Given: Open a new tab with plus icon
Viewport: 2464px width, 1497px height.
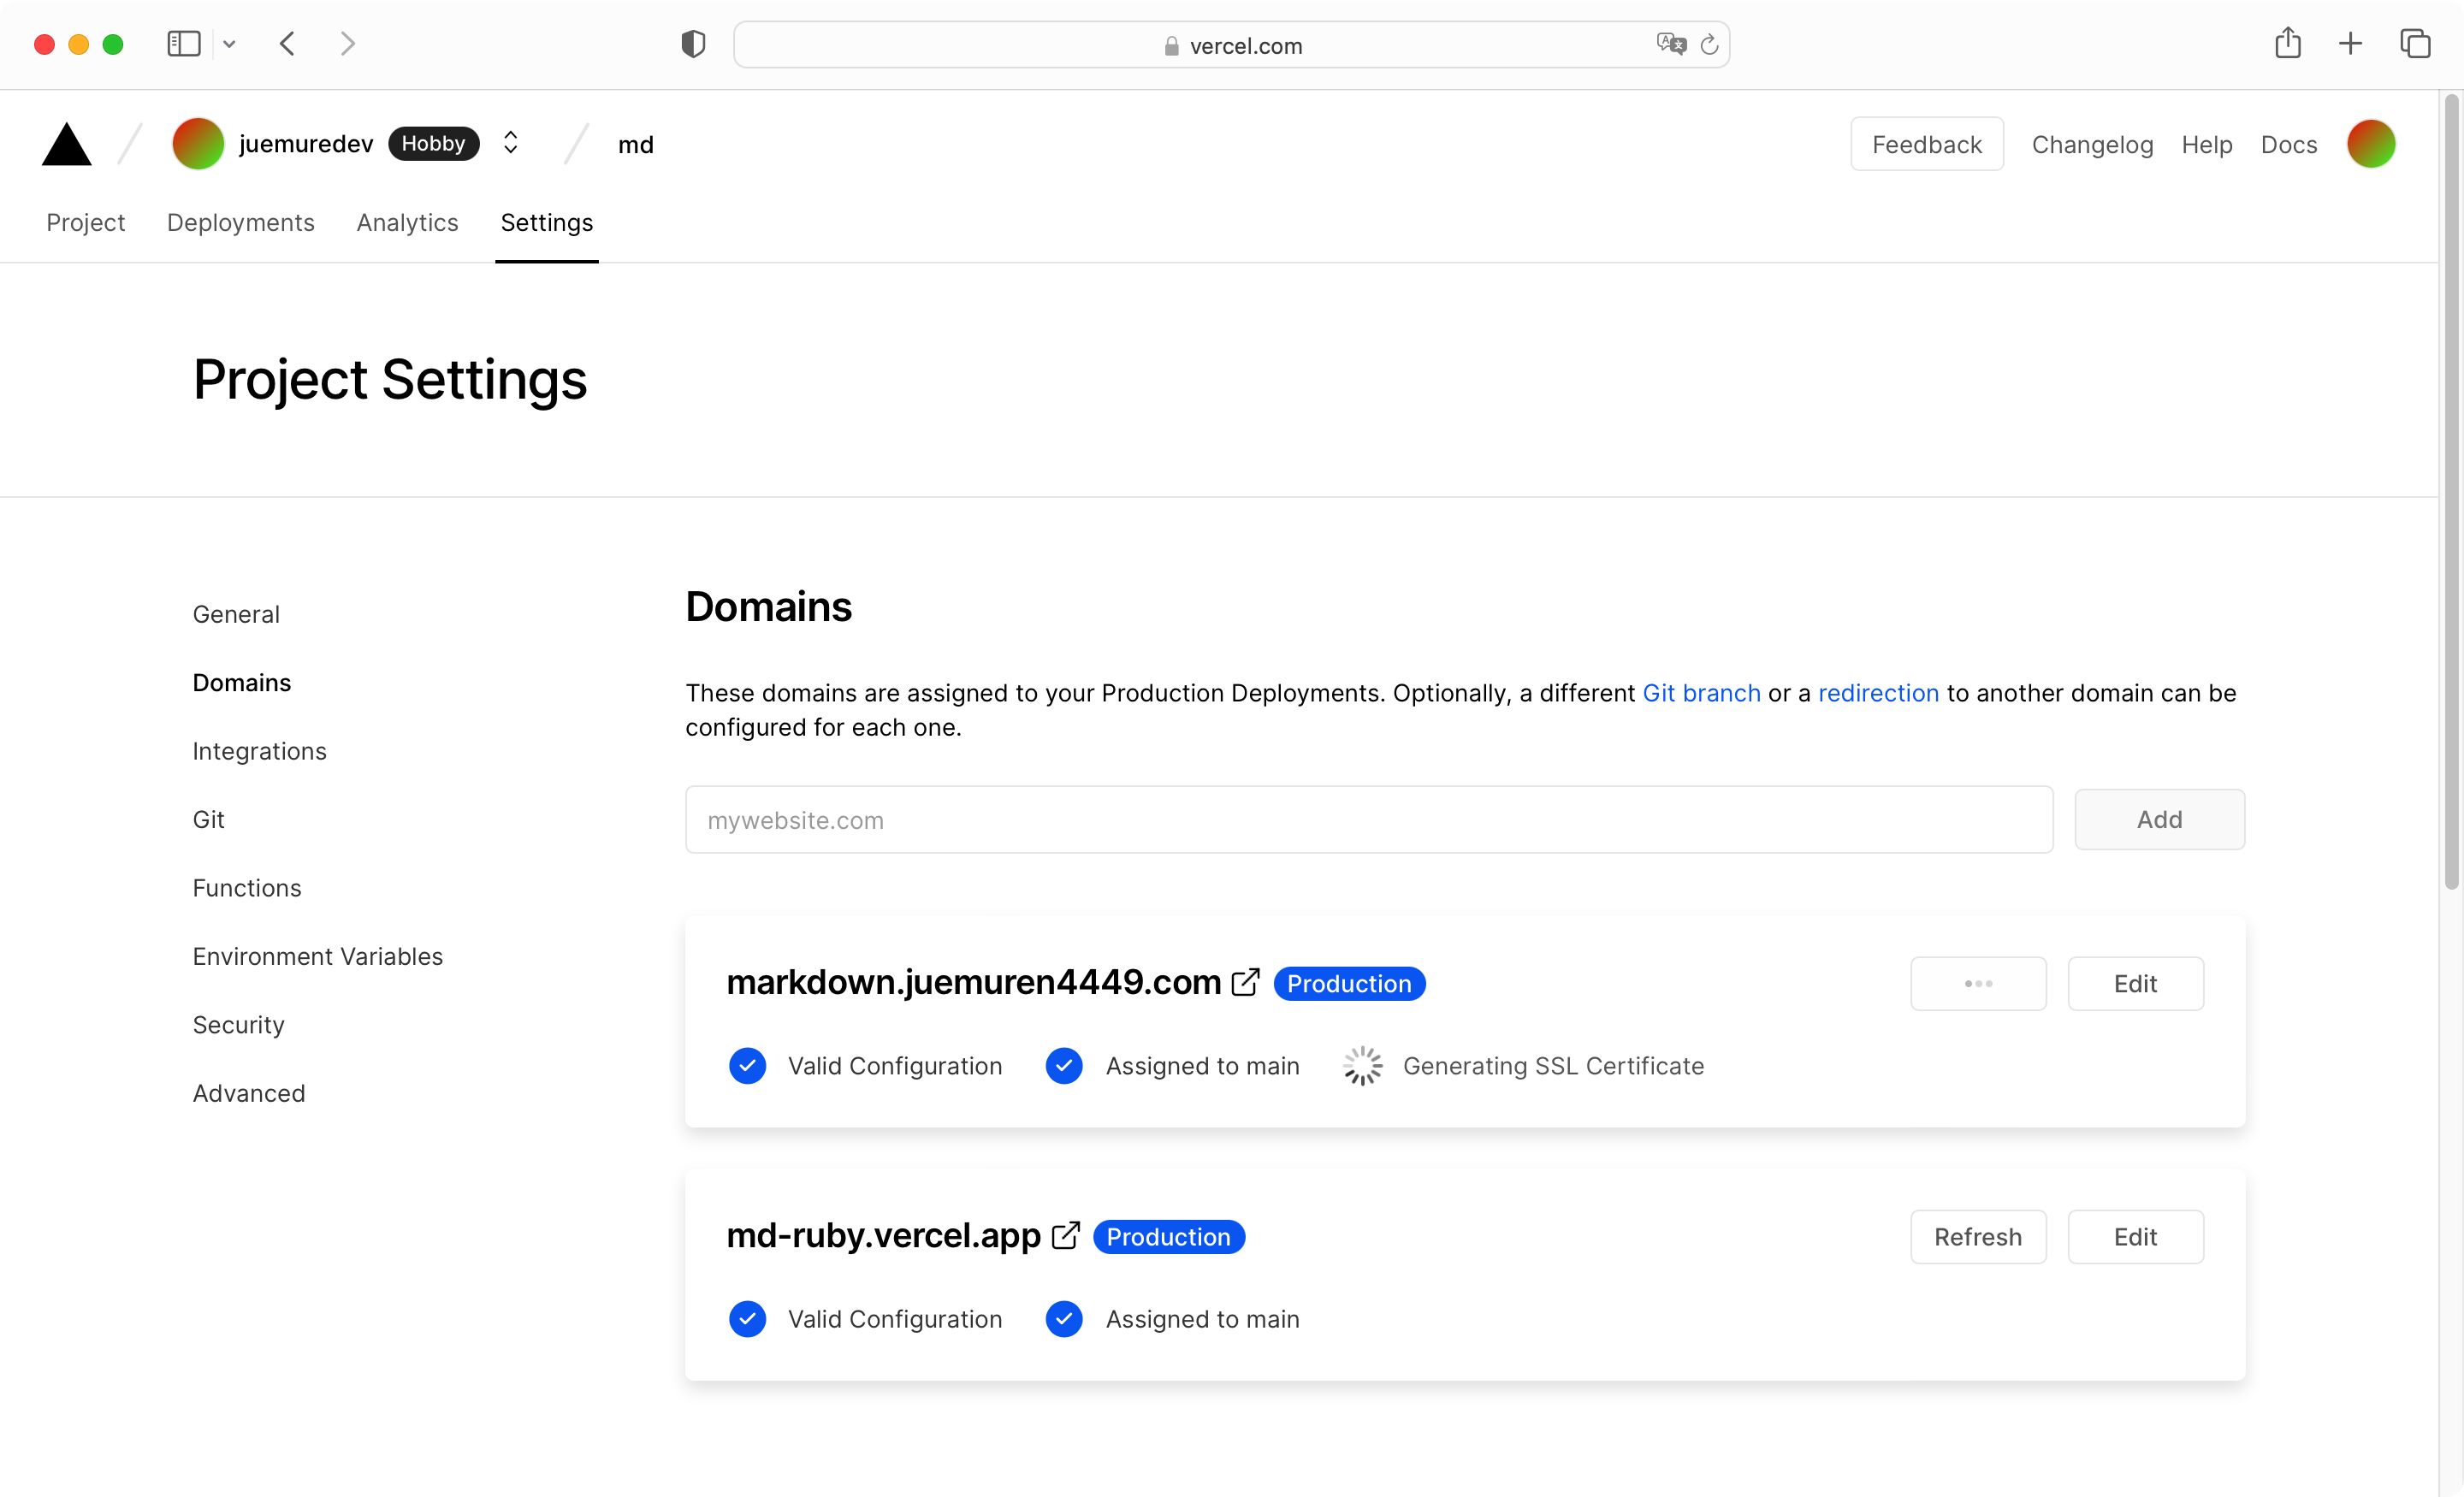Looking at the screenshot, I should click(2351, 44).
